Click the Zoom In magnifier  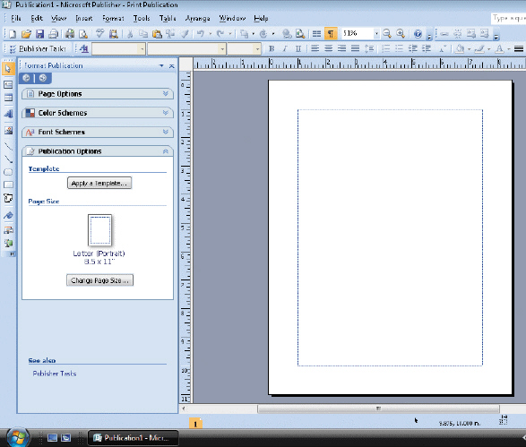click(x=401, y=33)
